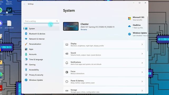This screenshot has height=95, width=169.
Task: Click the Notifications bell icon
Action: [67, 63]
